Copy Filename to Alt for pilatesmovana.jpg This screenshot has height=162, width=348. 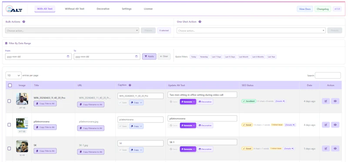point(90,128)
